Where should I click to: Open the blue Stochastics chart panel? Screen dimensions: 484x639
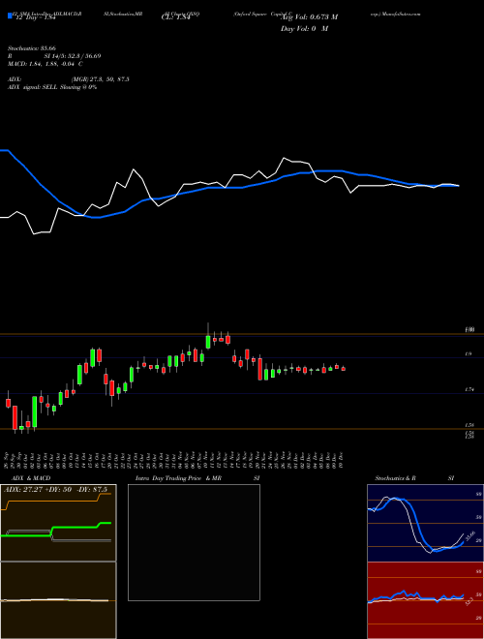click(425, 523)
